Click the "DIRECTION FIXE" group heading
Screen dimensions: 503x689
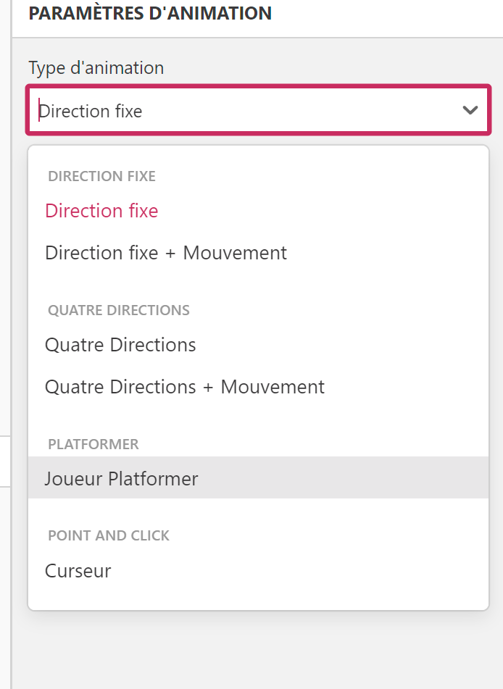coord(101,176)
